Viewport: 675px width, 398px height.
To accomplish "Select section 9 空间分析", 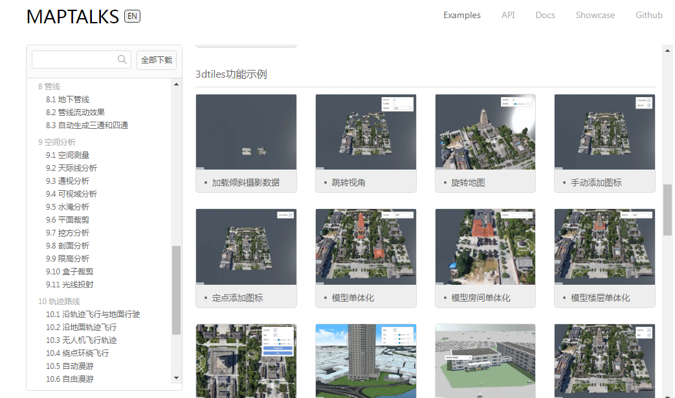I will click(x=57, y=142).
